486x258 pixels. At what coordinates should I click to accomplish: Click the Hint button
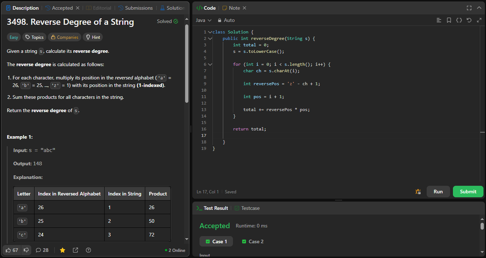(x=93, y=37)
